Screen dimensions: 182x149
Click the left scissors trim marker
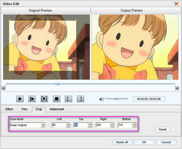(3, 88)
